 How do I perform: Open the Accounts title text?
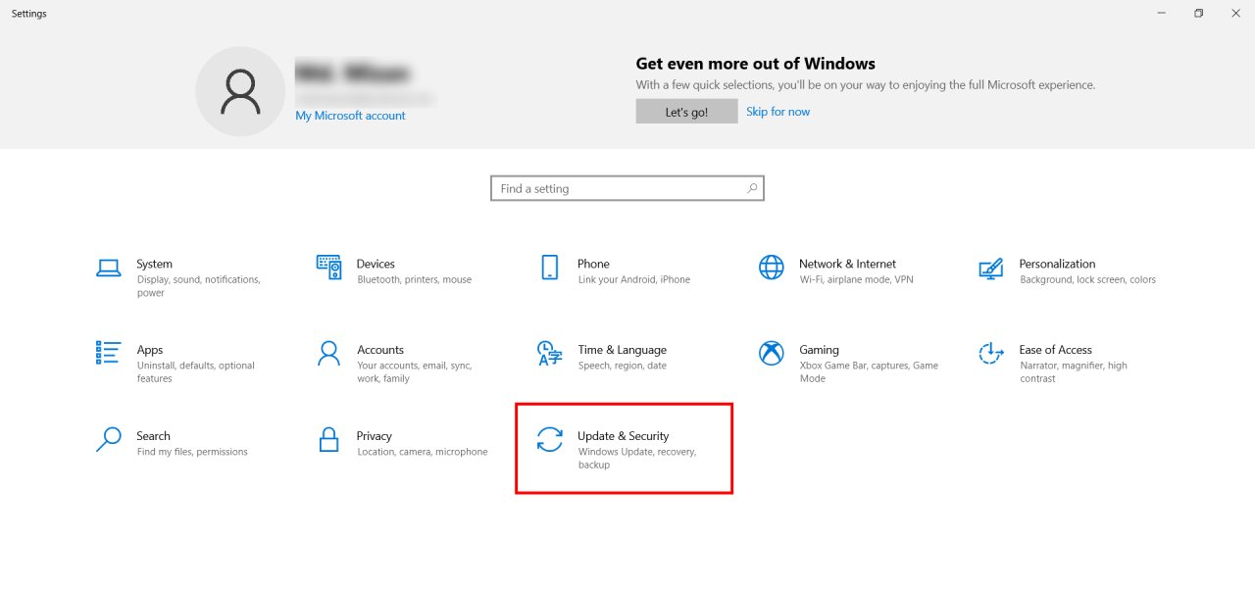tap(380, 350)
